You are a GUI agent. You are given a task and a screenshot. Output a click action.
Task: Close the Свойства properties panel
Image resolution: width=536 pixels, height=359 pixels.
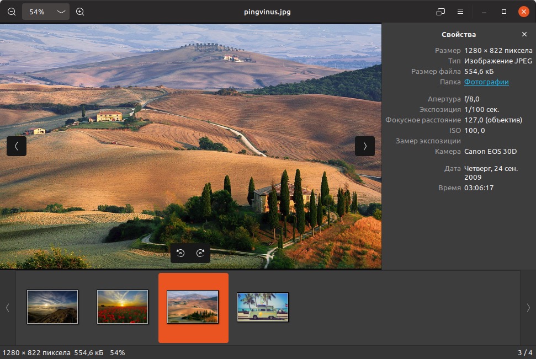pyautogui.click(x=524, y=34)
